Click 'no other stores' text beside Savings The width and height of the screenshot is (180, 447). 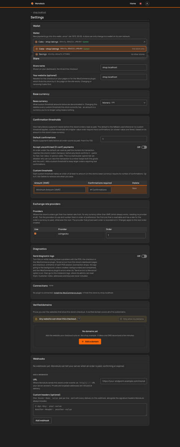(x=138, y=54)
